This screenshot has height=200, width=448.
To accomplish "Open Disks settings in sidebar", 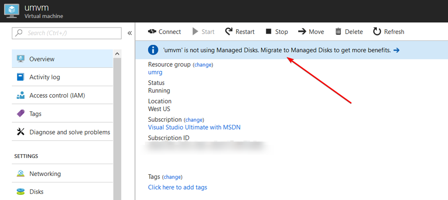I will pyautogui.click(x=62, y=191).
